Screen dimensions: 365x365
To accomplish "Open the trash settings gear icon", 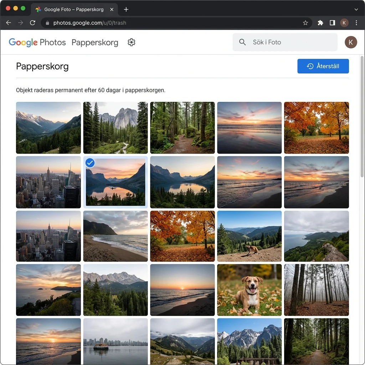I will 131,42.
